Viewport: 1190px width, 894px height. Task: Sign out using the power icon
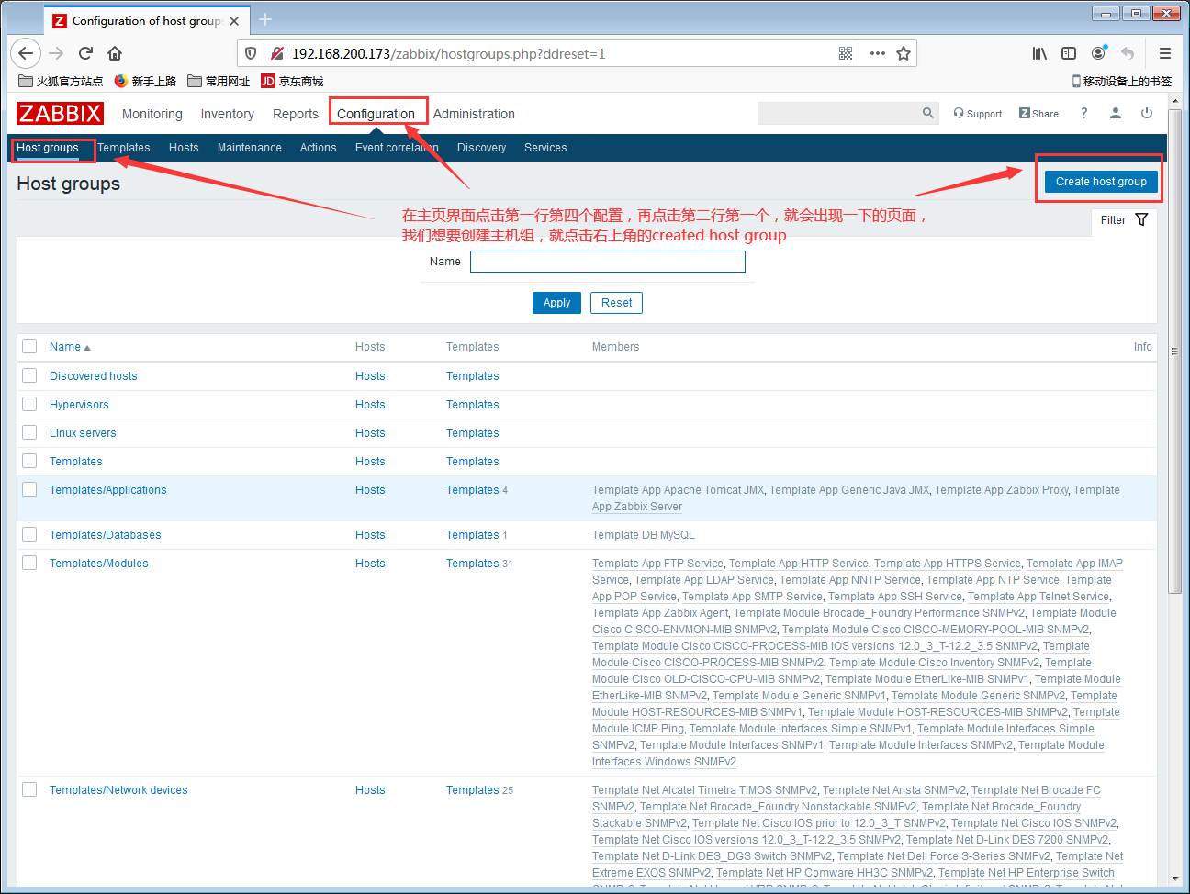pyautogui.click(x=1147, y=113)
